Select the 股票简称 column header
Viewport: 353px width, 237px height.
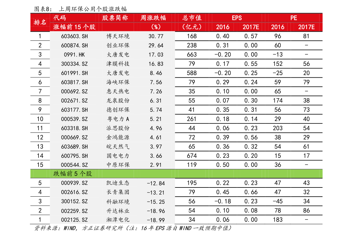115,18
